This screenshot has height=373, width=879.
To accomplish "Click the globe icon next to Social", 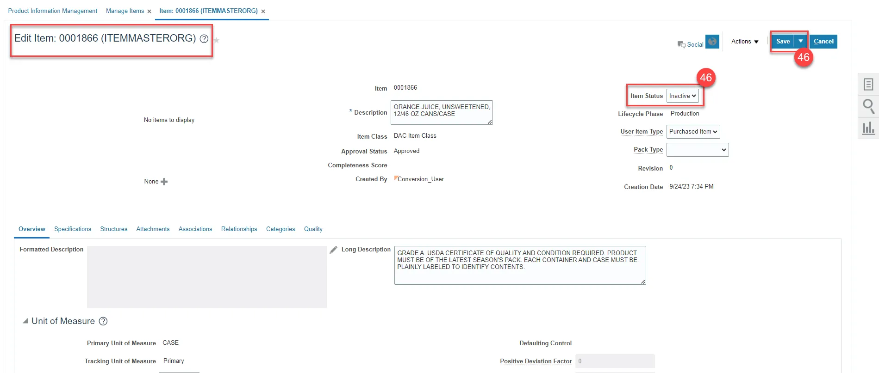I will (x=712, y=42).
